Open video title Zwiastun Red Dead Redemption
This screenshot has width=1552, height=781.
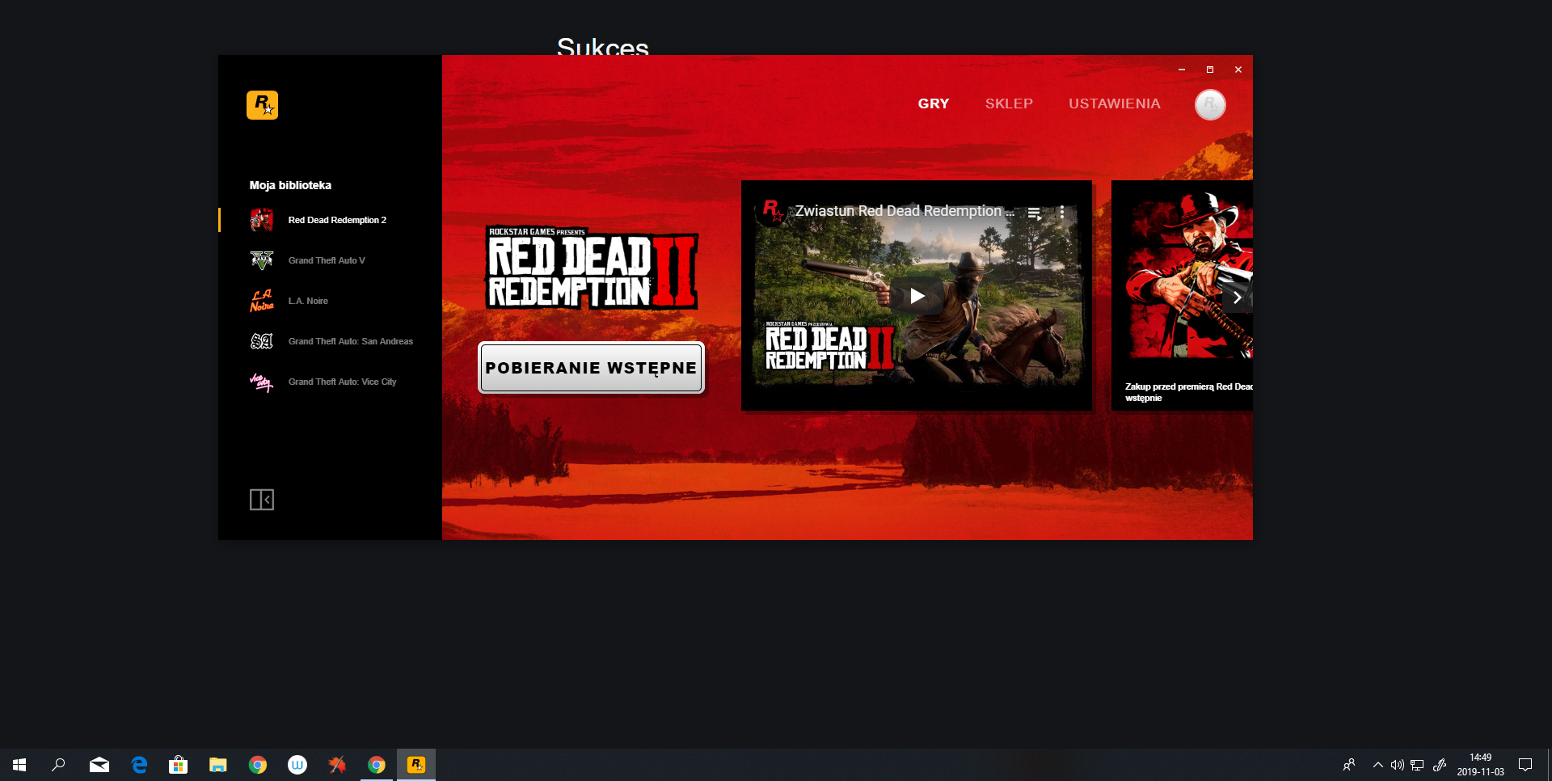pos(904,211)
